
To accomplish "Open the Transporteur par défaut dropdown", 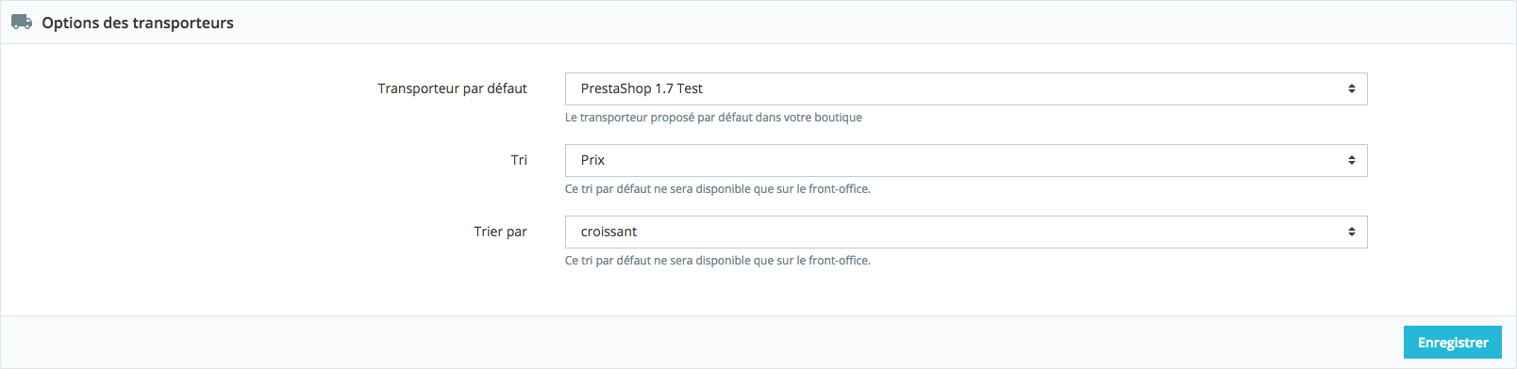I will [966, 88].
